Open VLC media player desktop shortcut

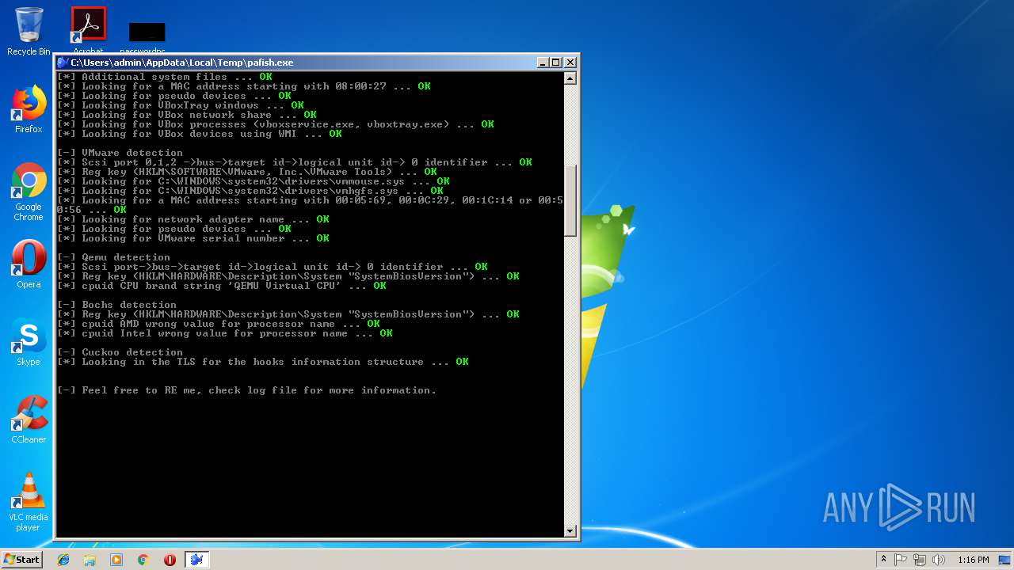point(29,501)
